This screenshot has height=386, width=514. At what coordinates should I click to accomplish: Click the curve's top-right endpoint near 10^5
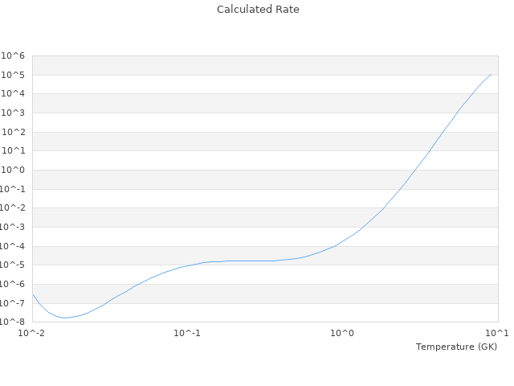click(x=491, y=74)
